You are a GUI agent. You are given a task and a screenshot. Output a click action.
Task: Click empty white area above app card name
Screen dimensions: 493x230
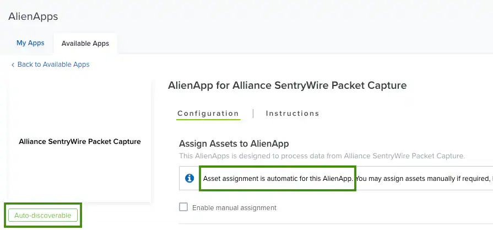pyautogui.click(x=80, y=107)
